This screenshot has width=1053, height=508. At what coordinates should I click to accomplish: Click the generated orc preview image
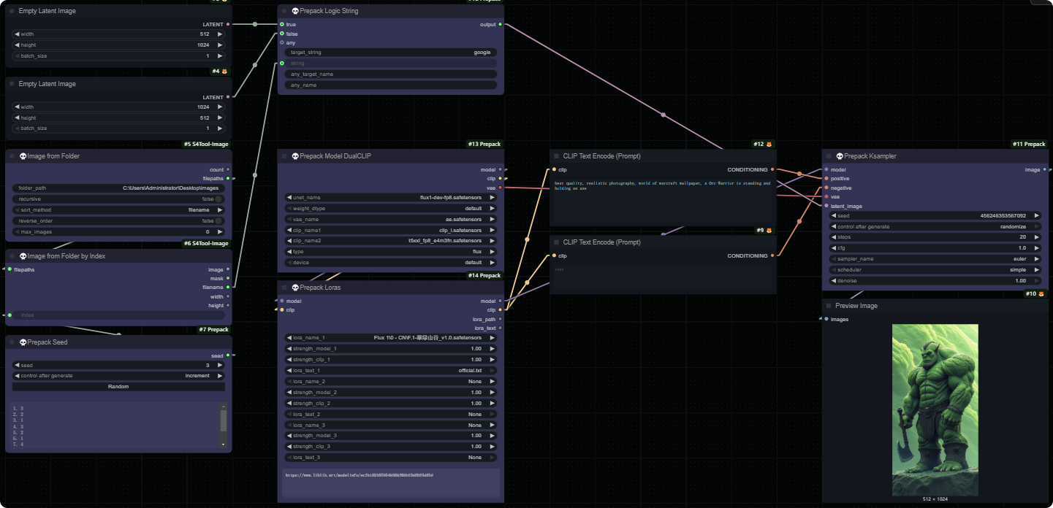(x=935, y=409)
